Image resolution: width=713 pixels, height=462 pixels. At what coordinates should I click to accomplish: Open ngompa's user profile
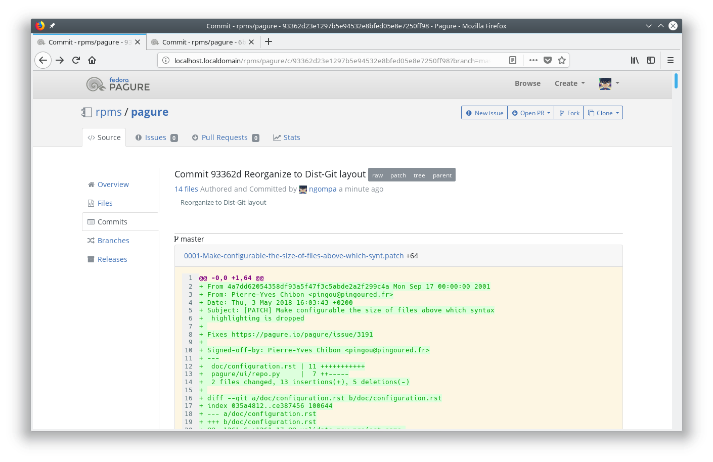(323, 189)
